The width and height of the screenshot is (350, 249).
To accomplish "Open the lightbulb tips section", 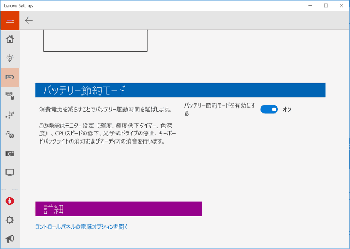I will coord(10,58).
